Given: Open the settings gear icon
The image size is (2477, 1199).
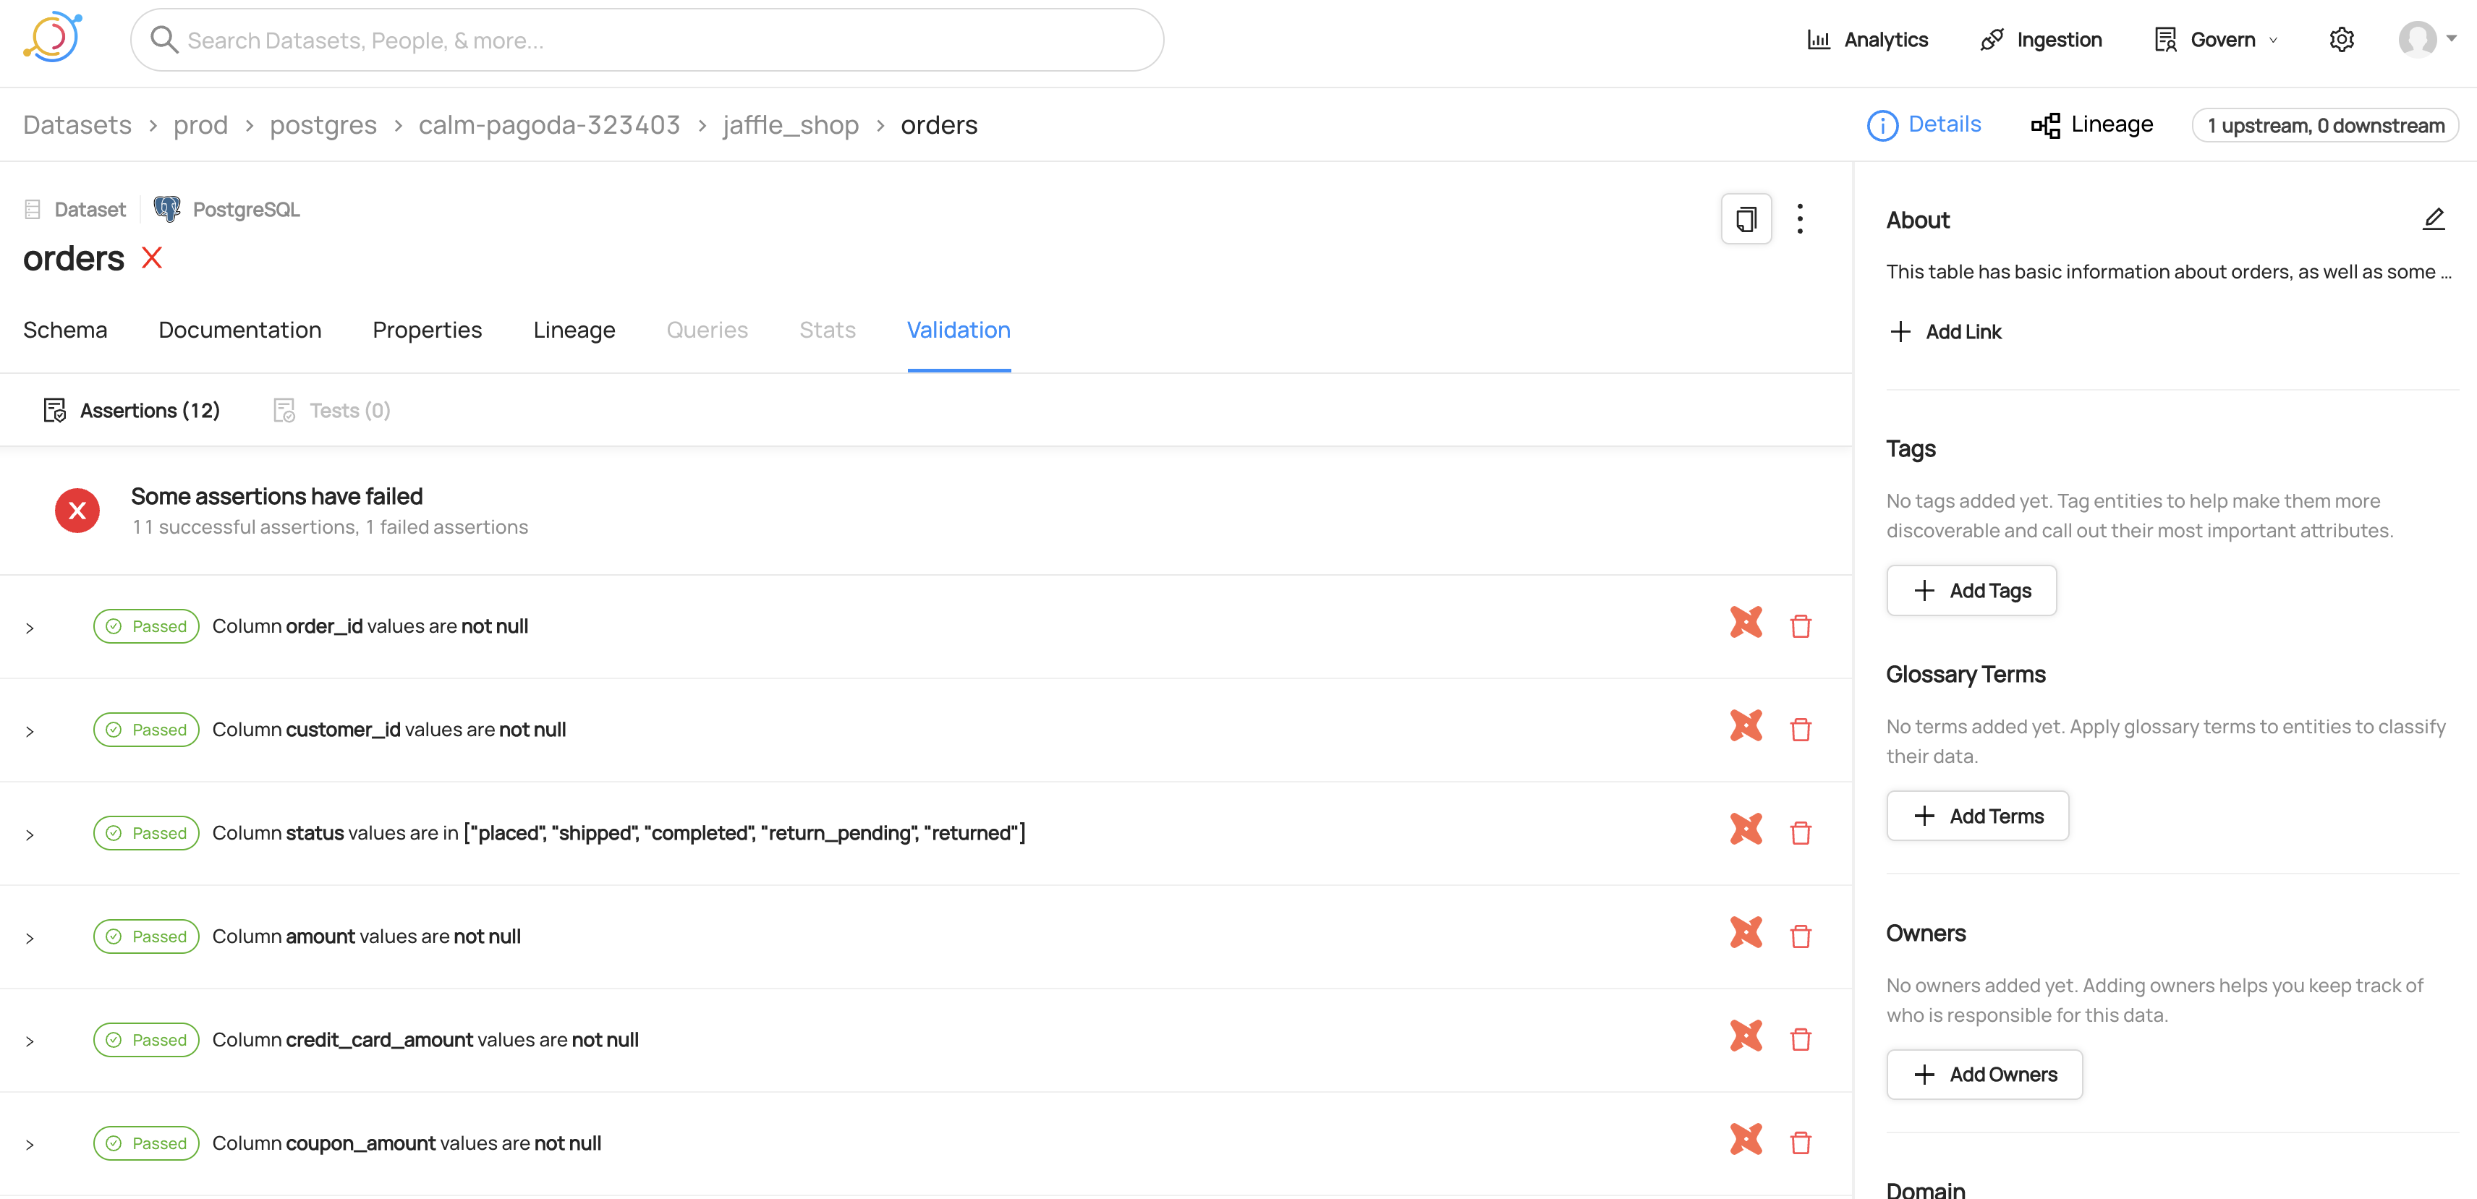Looking at the screenshot, I should pos(2340,40).
